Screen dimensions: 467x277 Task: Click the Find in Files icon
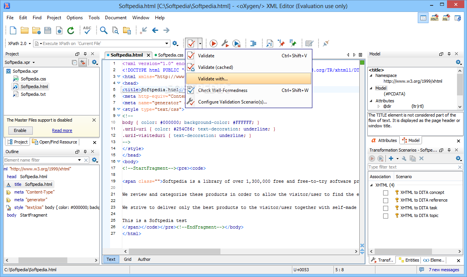pyautogui.click(x=115, y=30)
